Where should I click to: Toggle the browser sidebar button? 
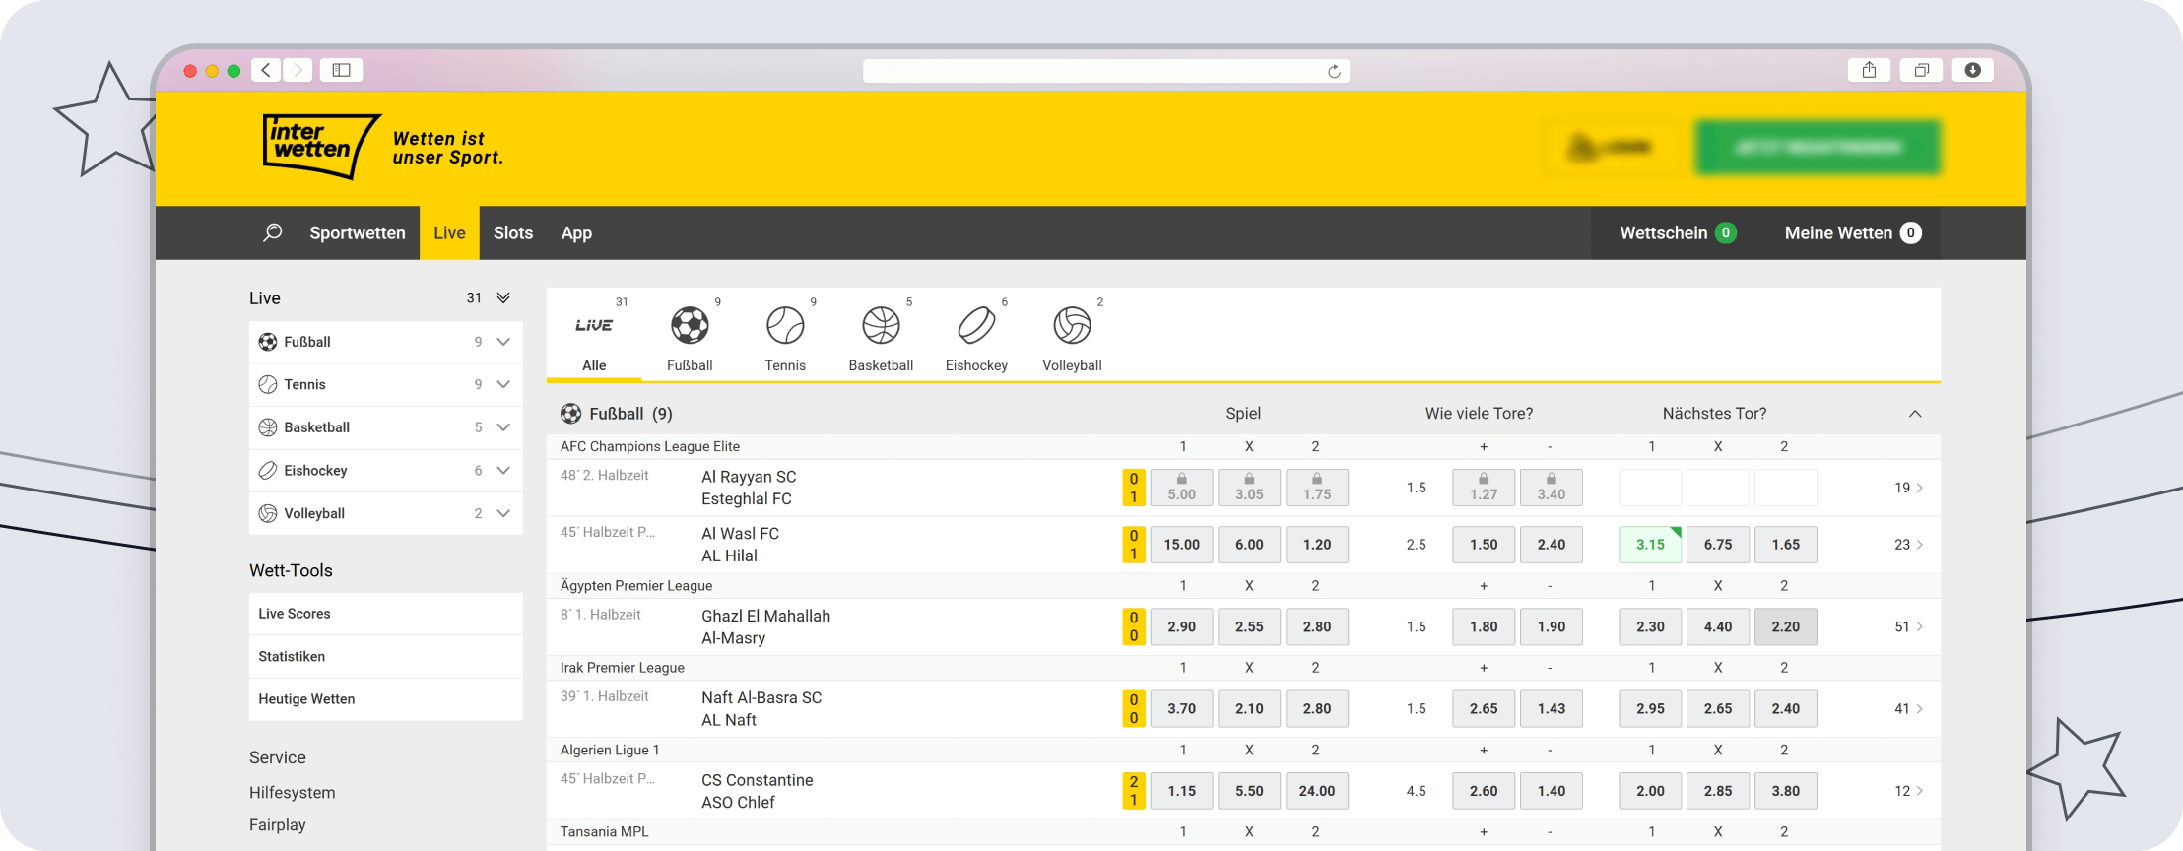coord(341,70)
